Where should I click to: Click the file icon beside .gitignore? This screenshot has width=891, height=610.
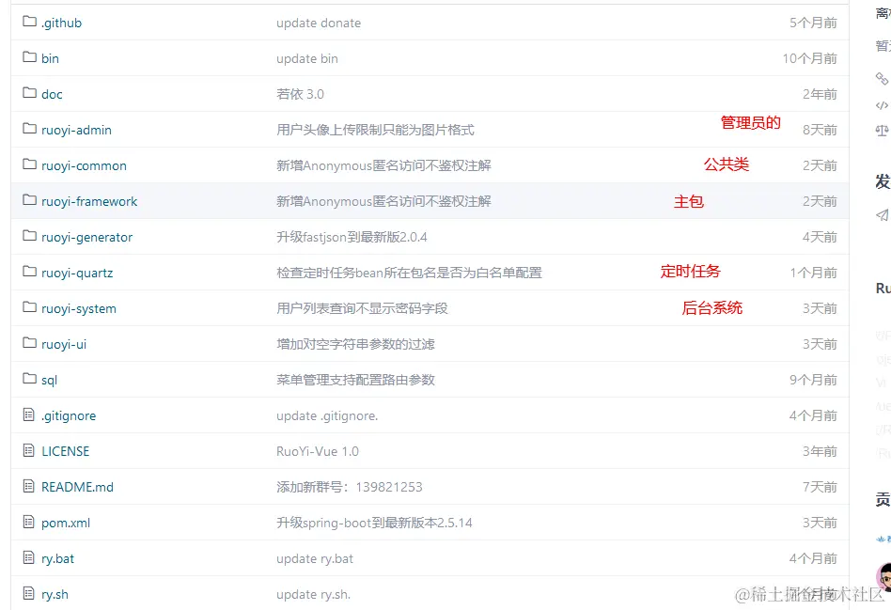(28, 415)
